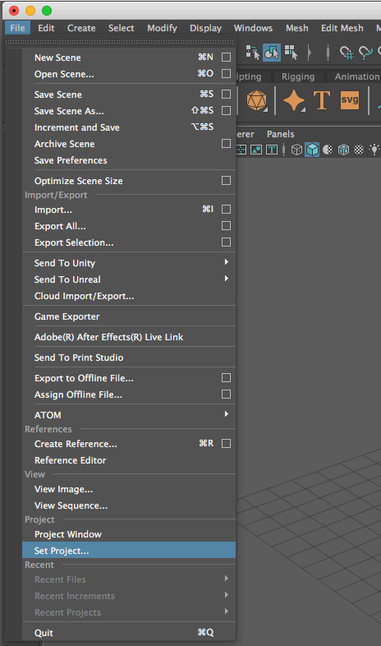Open the Save Scene option box

click(x=226, y=94)
